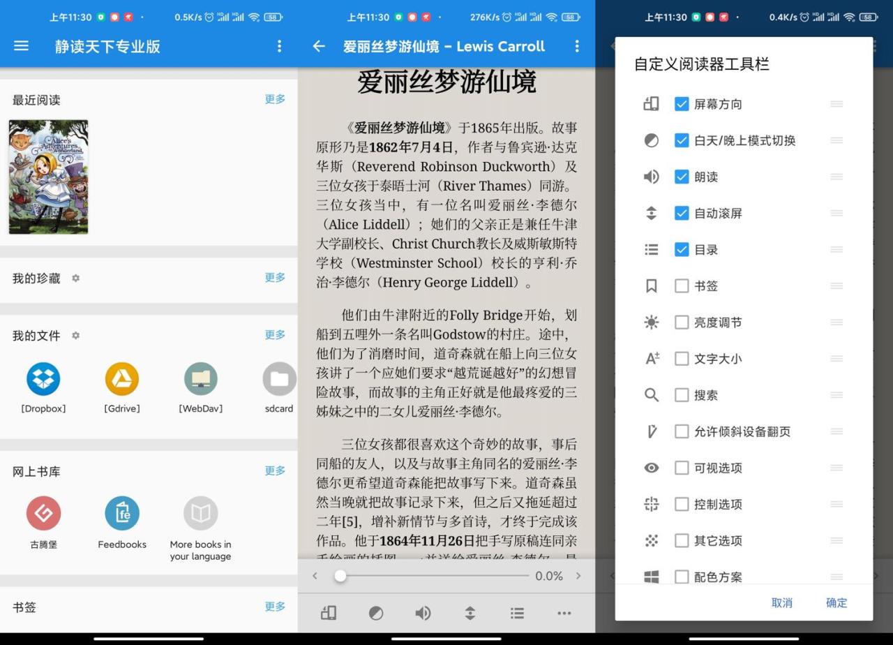
Task: Toggle day/night mode in reader toolbar
Action: click(x=375, y=613)
